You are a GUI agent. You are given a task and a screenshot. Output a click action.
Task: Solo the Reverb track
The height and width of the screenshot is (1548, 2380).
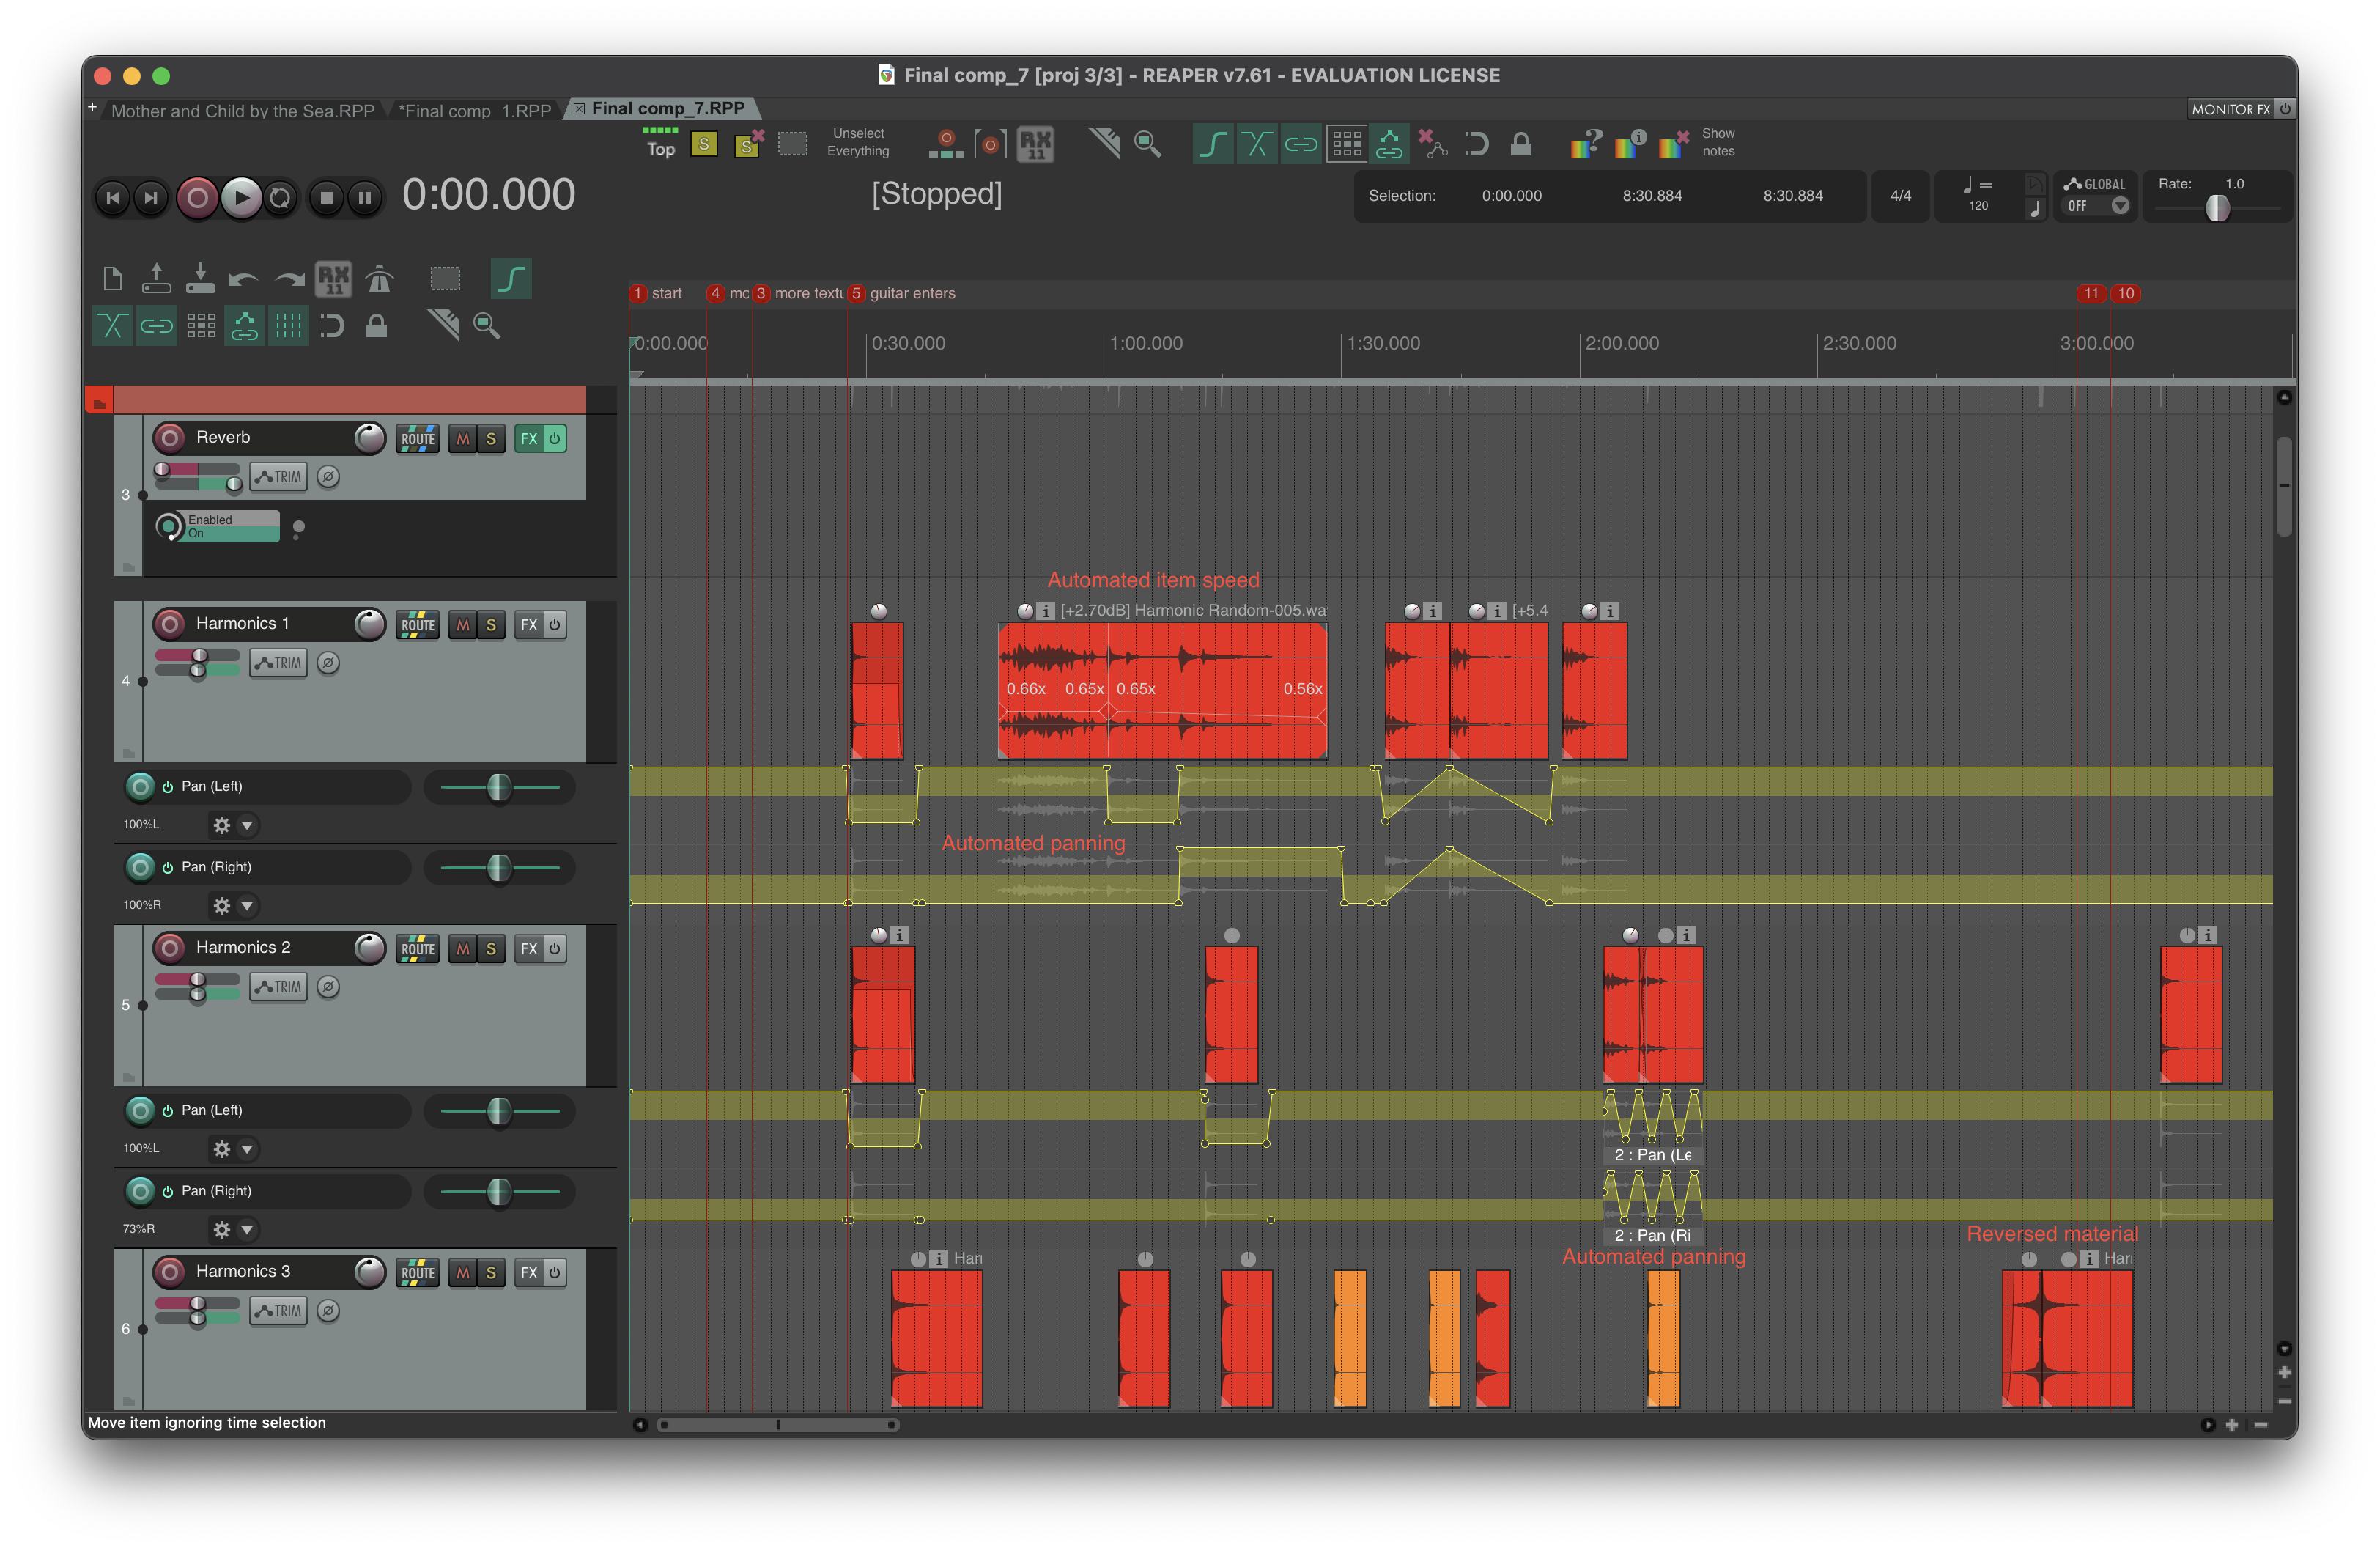491,439
